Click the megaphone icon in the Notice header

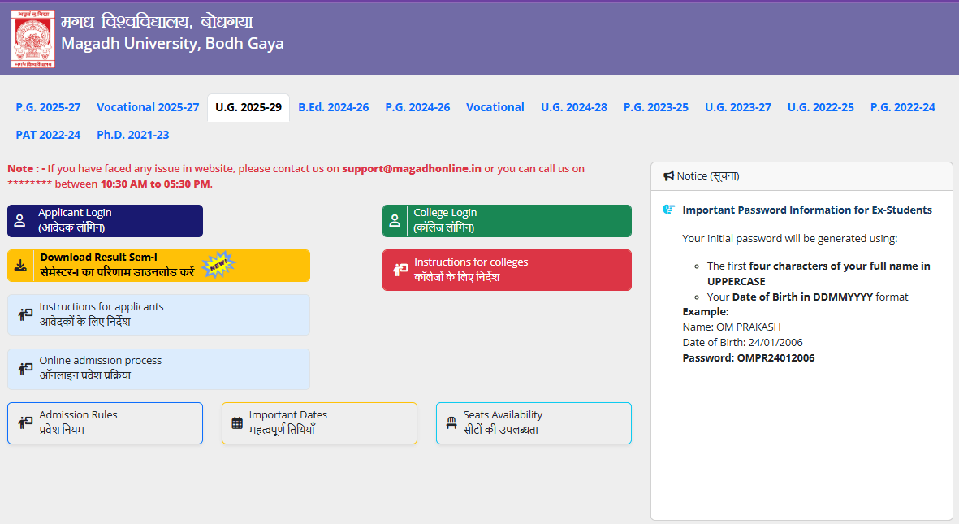click(667, 175)
